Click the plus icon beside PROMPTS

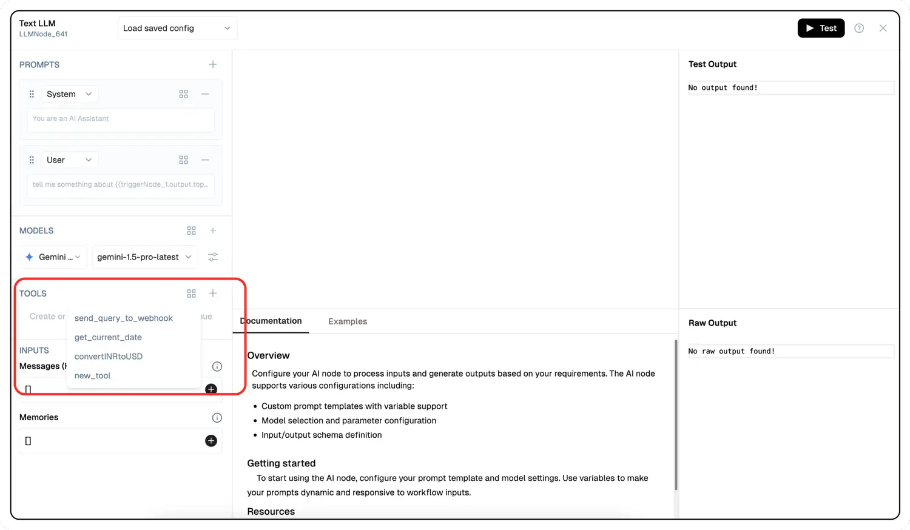[213, 64]
